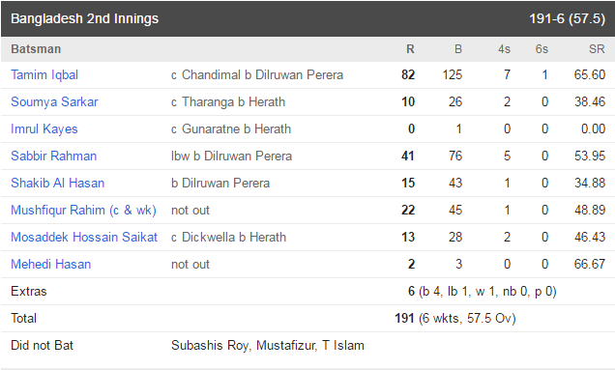Viewport: 615px width, 370px height.
Task: Click the 191-6 (57.5) score summary
Action: tap(568, 18)
